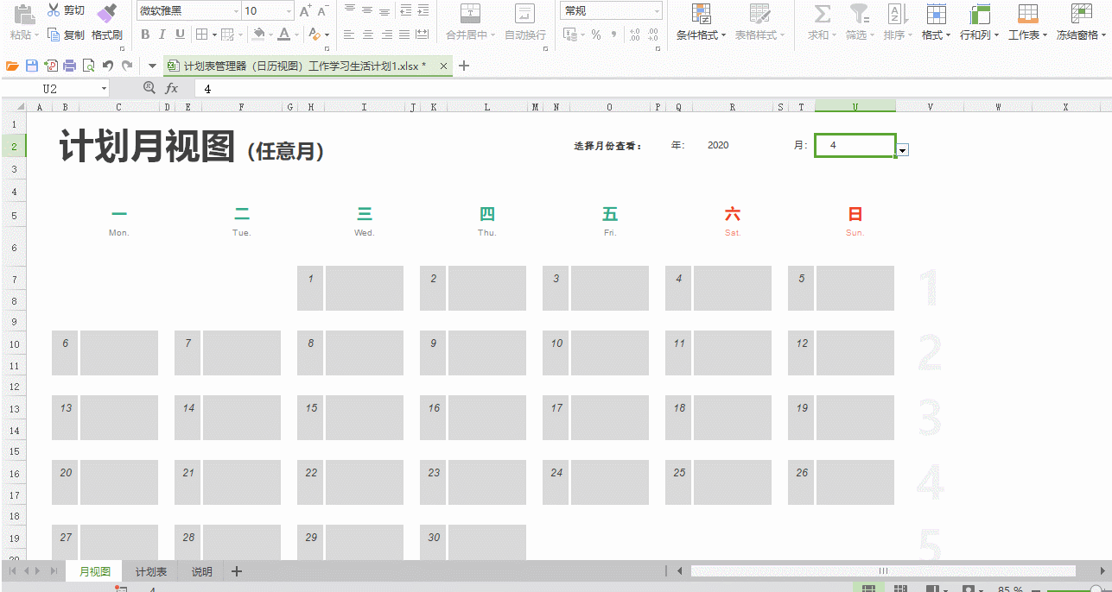
Task: Click the clear formatting eraser icon
Action: [x=315, y=35]
